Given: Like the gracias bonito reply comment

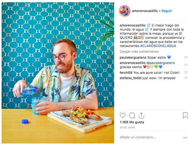Looking at the screenshot, I should coord(186,65).
